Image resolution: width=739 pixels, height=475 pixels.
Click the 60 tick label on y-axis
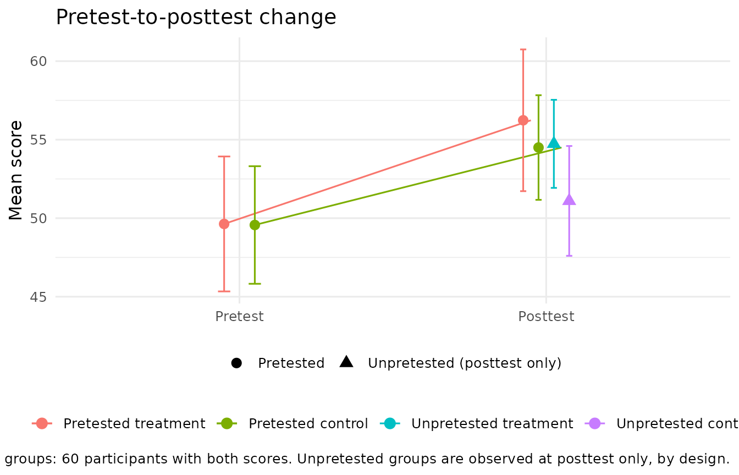37,61
